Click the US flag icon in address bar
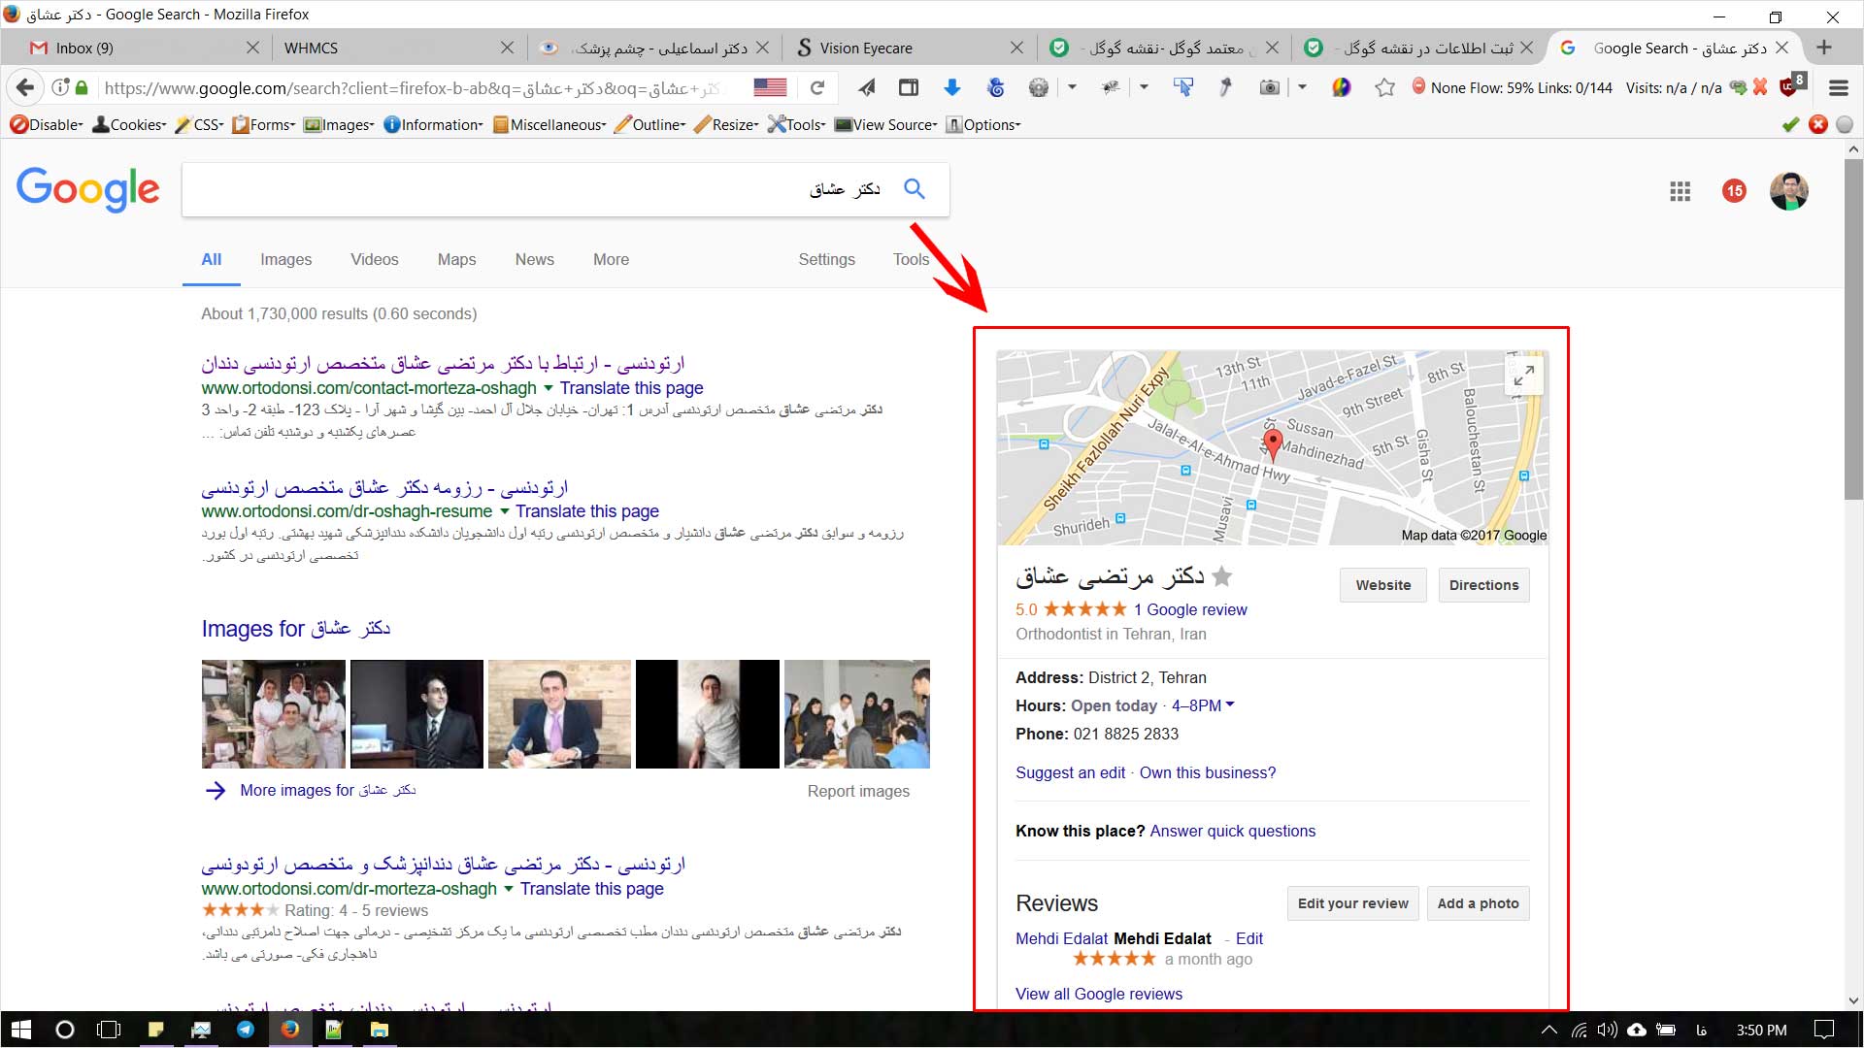Image resolution: width=1864 pixels, height=1048 pixels. 770,87
